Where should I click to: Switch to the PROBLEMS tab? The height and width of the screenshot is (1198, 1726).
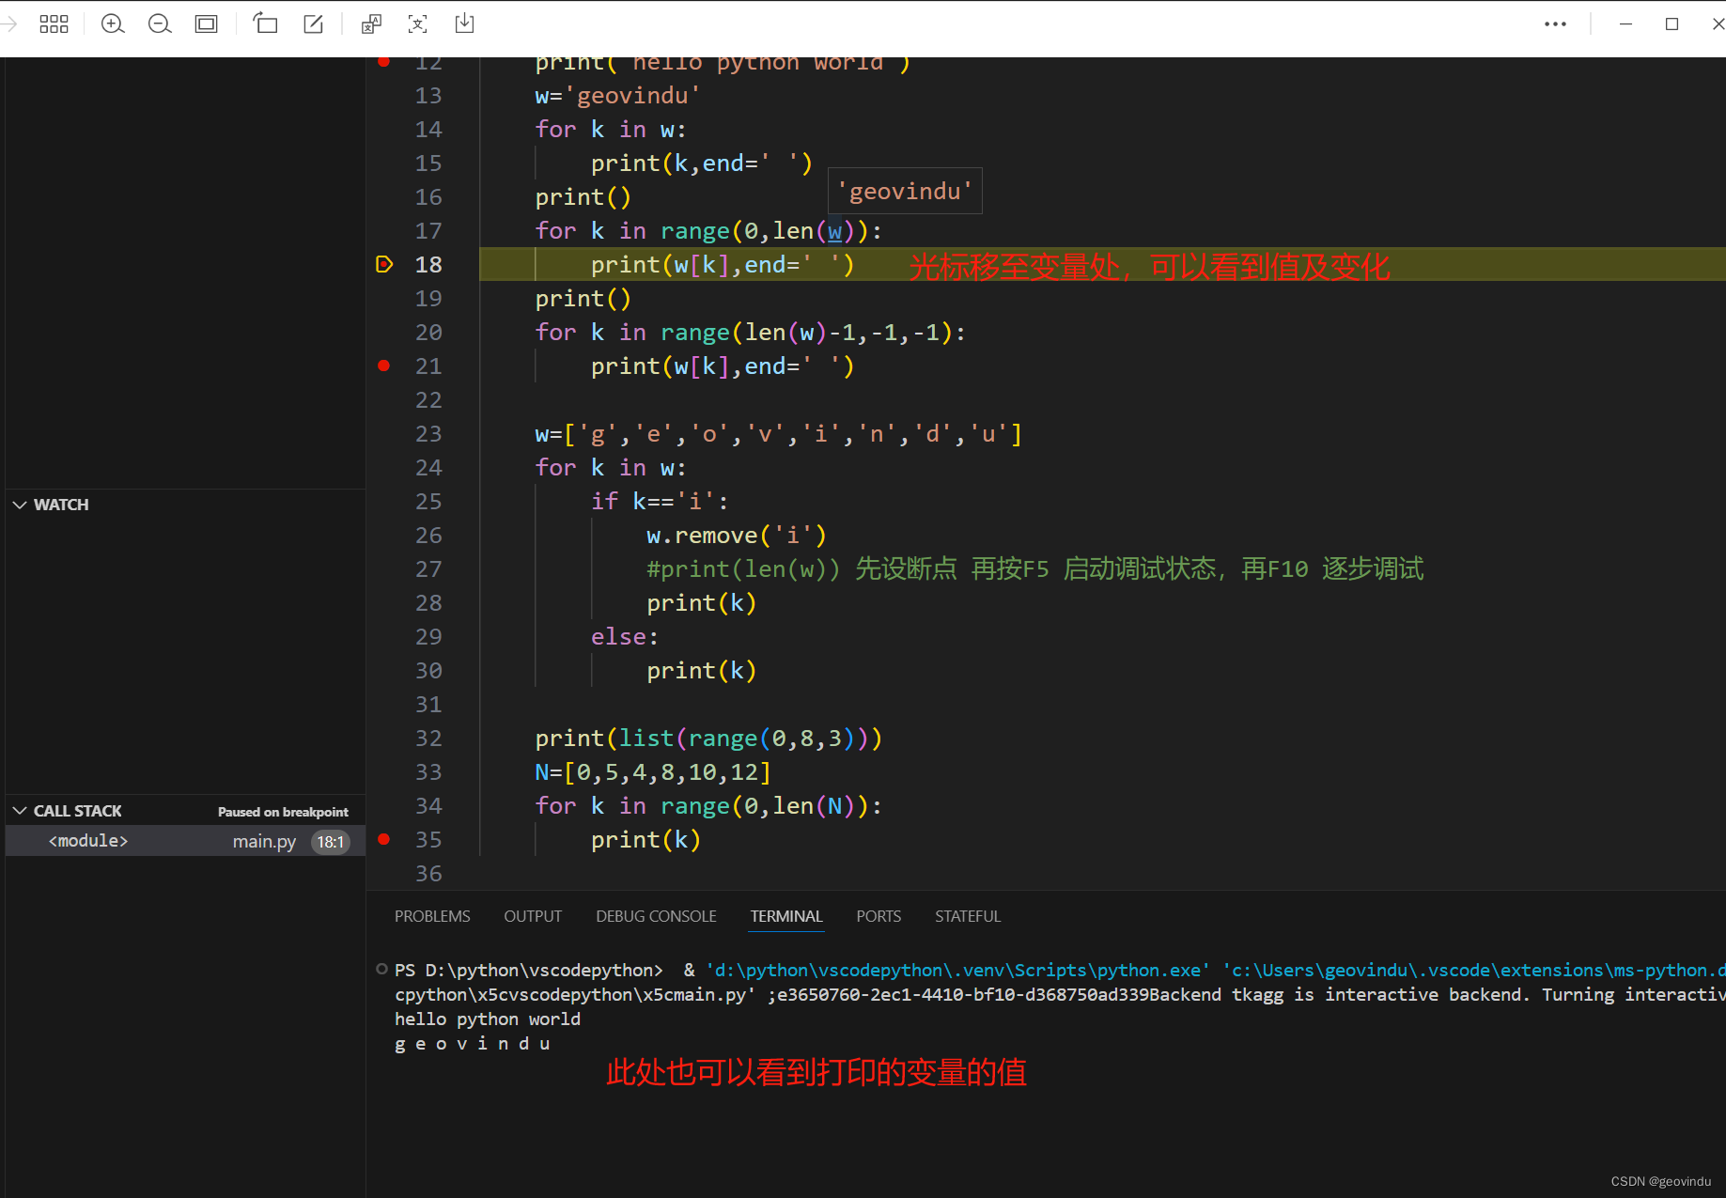point(432,916)
